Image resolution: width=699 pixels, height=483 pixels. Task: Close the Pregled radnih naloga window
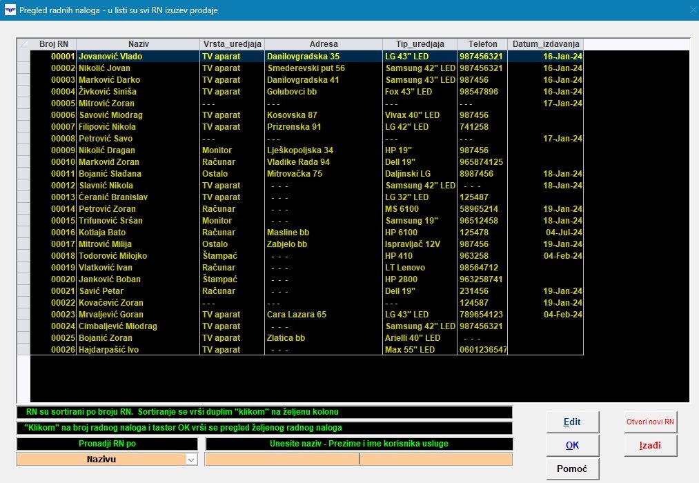[692, 10]
